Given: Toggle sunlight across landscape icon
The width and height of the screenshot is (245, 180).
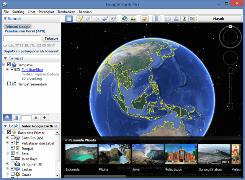Looking at the screenshot, I should tap(133, 19).
